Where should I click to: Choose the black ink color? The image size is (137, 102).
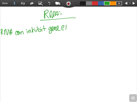tap(83, 3)
